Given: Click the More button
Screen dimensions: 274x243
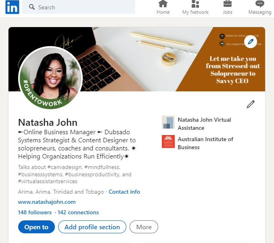Looking at the screenshot, I should (144, 227).
